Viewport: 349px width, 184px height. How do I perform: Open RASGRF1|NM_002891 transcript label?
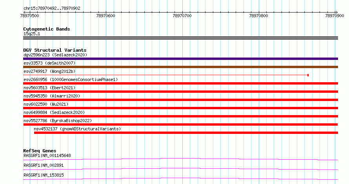coord(44,165)
